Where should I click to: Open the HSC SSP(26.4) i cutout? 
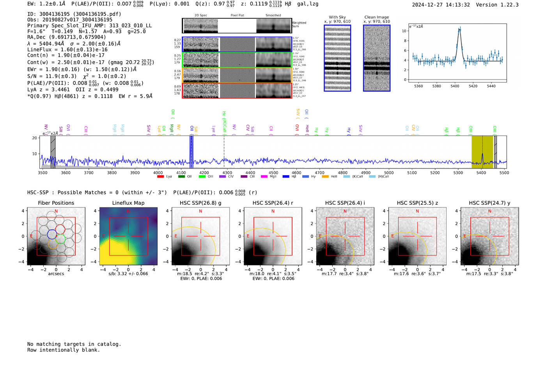click(345, 236)
